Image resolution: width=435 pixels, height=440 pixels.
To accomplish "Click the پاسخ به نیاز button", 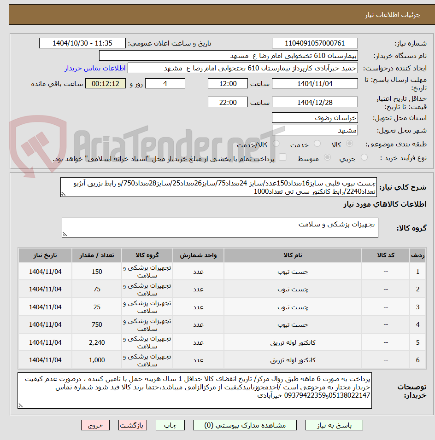I will 334,425.
